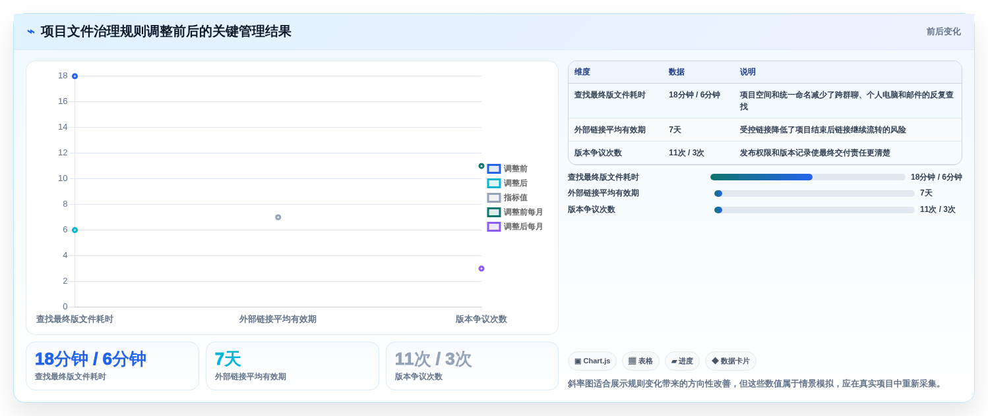Viewport: 988px width, 416px height.
Task: Toggle the 调整前每月 legend swatch
Action: click(x=494, y=212)
